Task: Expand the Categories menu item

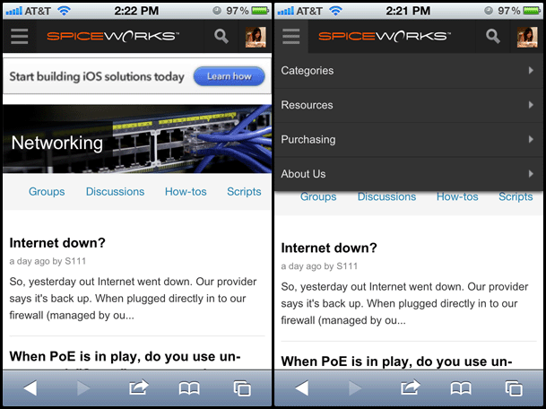Action: pos(409,71)
